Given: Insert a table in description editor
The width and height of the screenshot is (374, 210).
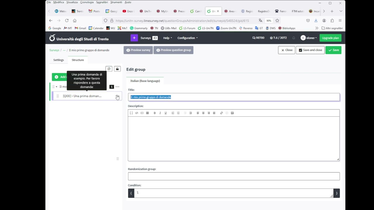Looking at the screenshot, I should point(147,113).
